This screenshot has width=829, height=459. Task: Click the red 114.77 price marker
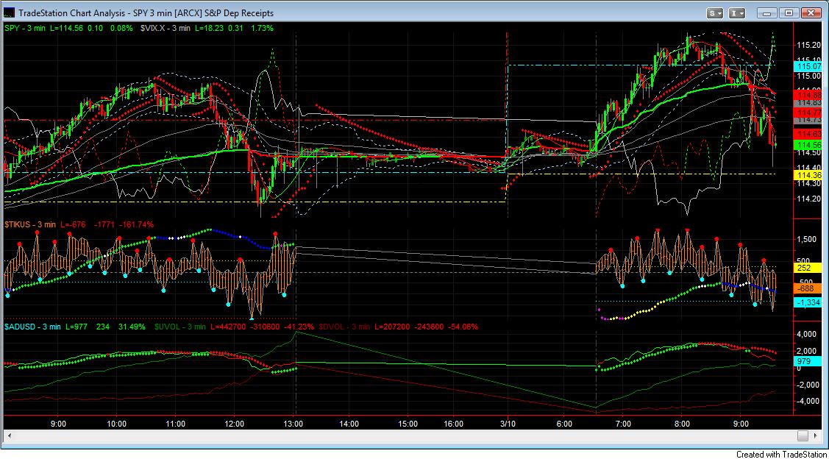808,113
